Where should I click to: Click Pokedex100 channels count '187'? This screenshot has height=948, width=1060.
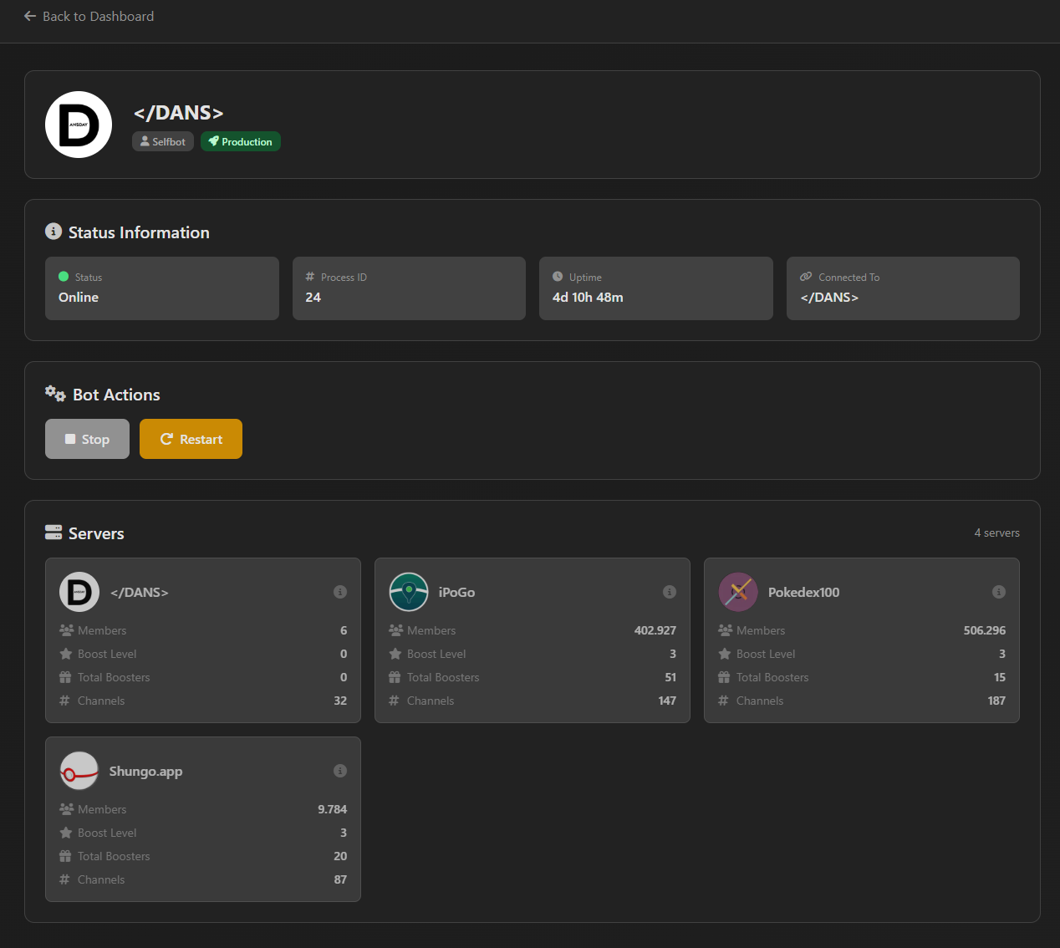point(996,701)
